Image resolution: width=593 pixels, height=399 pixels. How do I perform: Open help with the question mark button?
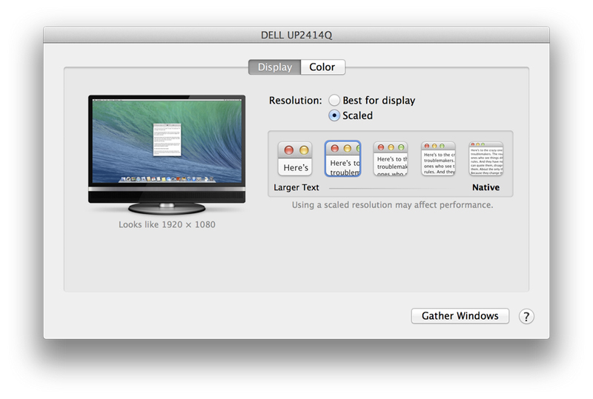click(526, 316)
